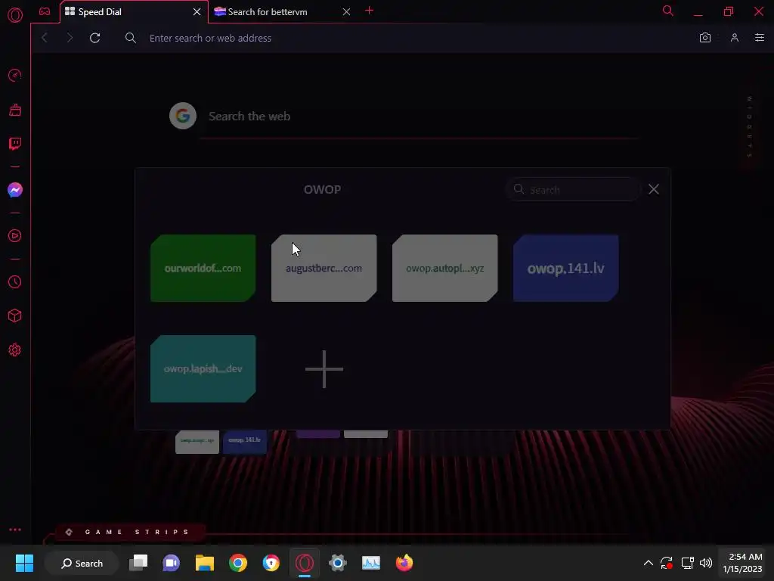The height and width of the screenshot is (581, 774).
Task: Click the Google search engine icon
Action: [x=183, y=116]
